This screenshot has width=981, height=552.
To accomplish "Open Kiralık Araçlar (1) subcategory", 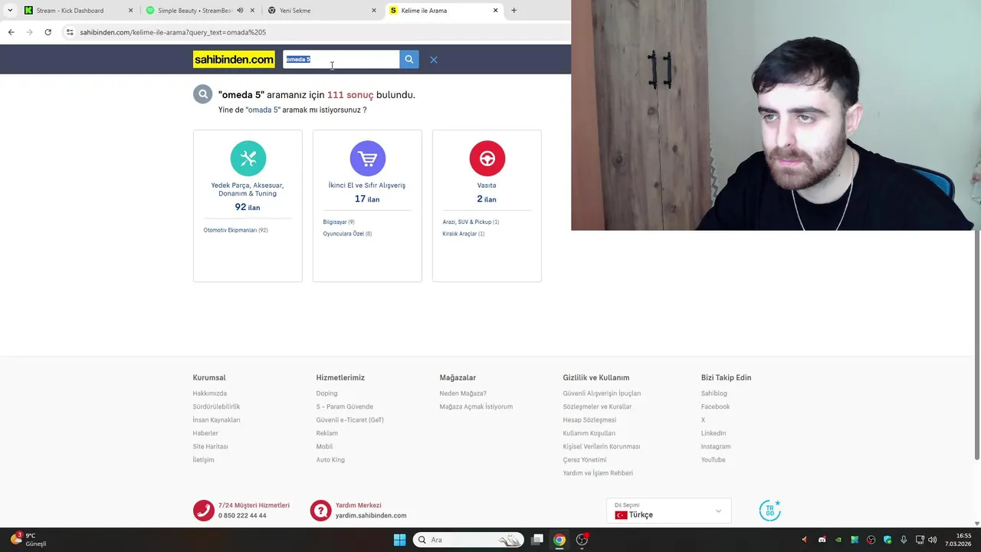I will (464, 234).
